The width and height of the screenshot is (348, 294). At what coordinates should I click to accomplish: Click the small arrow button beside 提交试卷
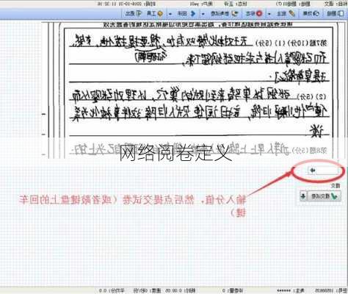click(x=303, y=196)
